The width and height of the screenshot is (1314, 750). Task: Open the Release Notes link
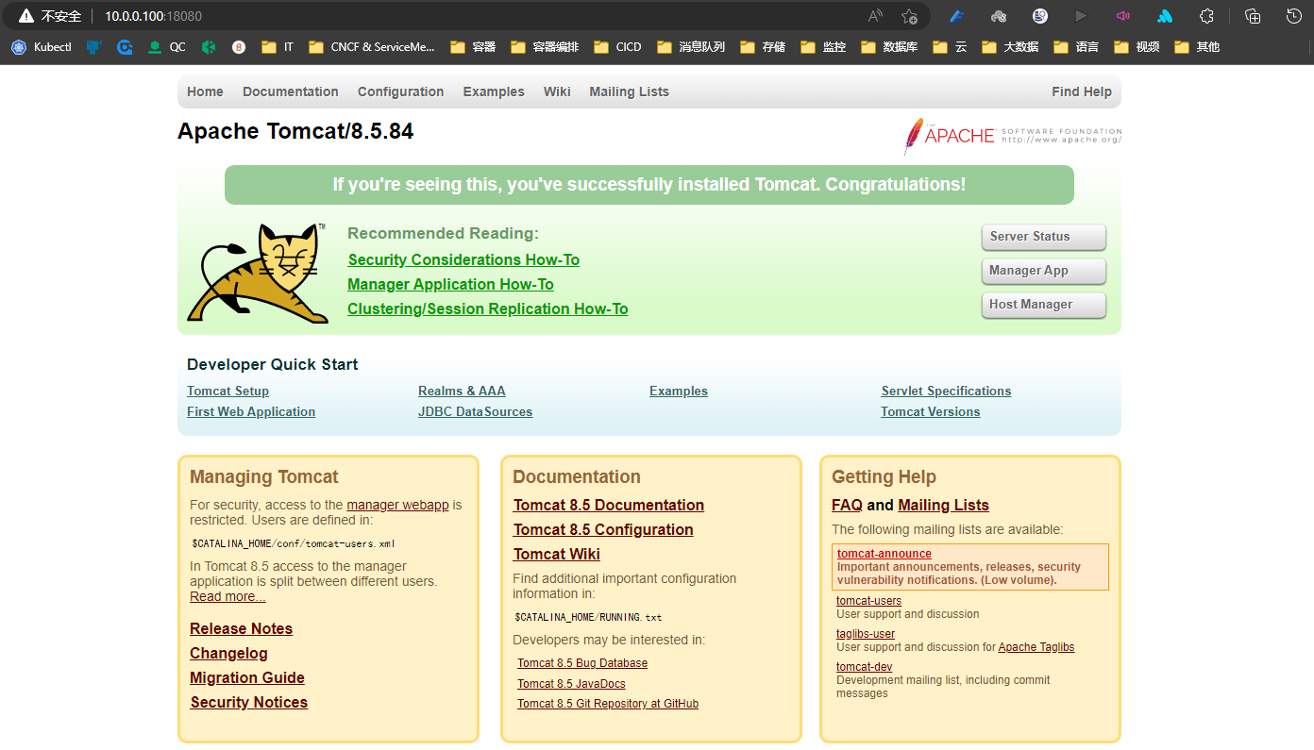(x=241, y=628)
